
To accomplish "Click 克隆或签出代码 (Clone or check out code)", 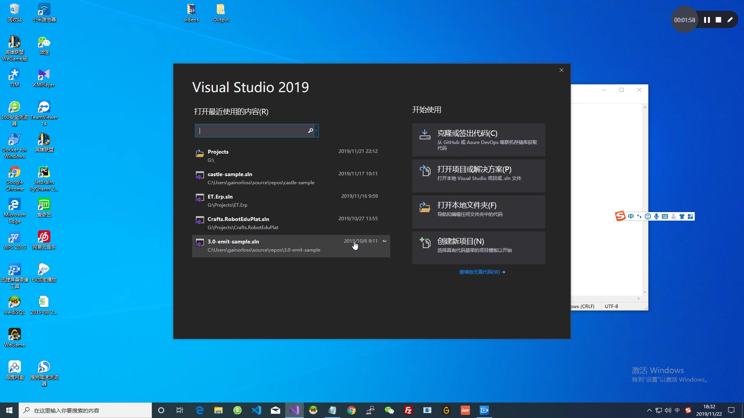I will coord(479,140).
